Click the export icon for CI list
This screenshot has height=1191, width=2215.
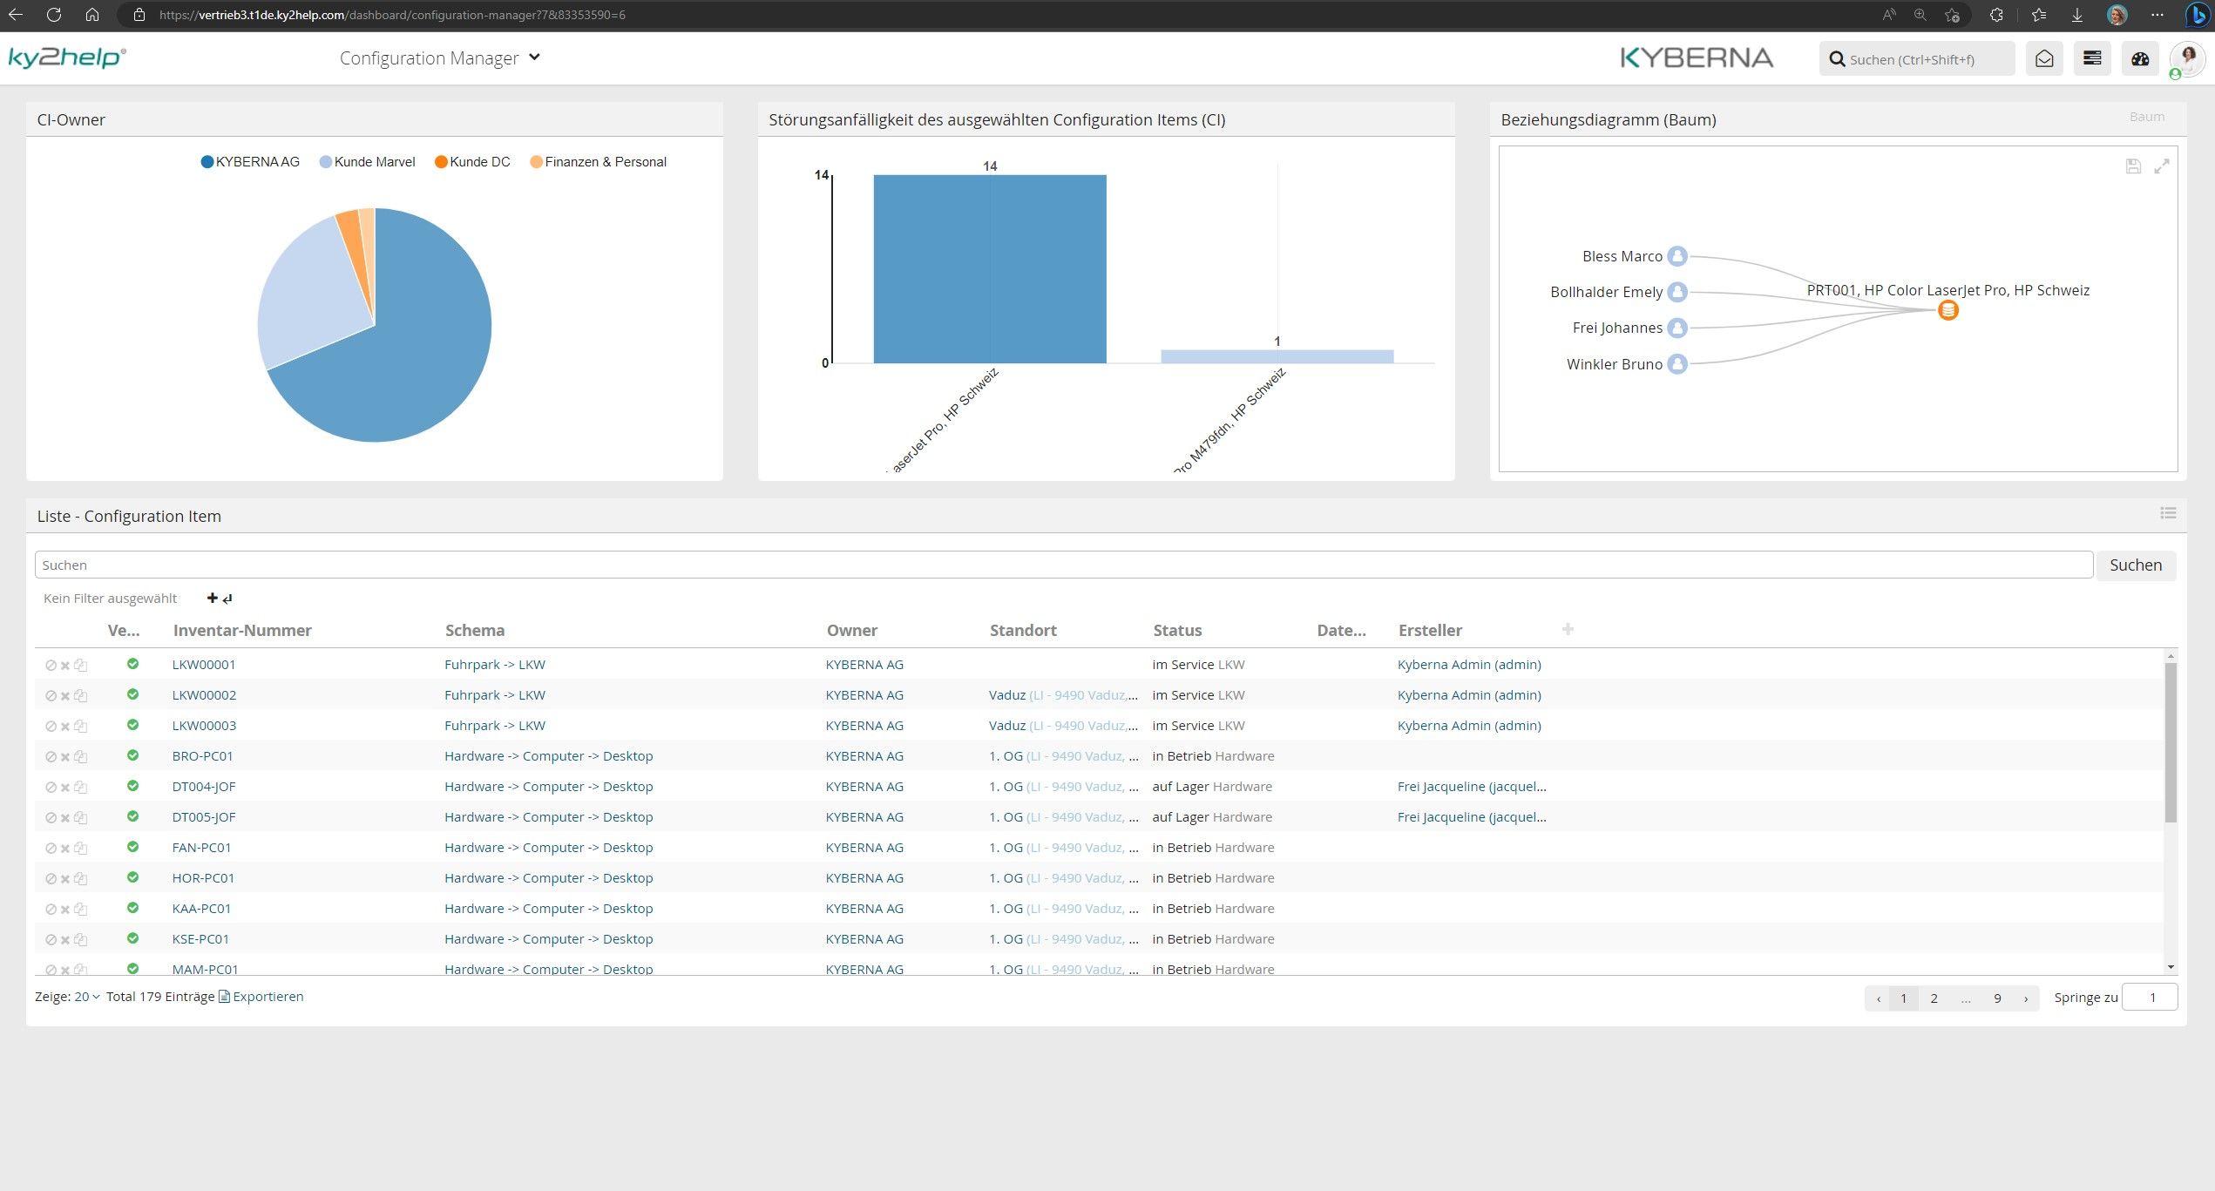pyautogui.click(x=225, y=996)
